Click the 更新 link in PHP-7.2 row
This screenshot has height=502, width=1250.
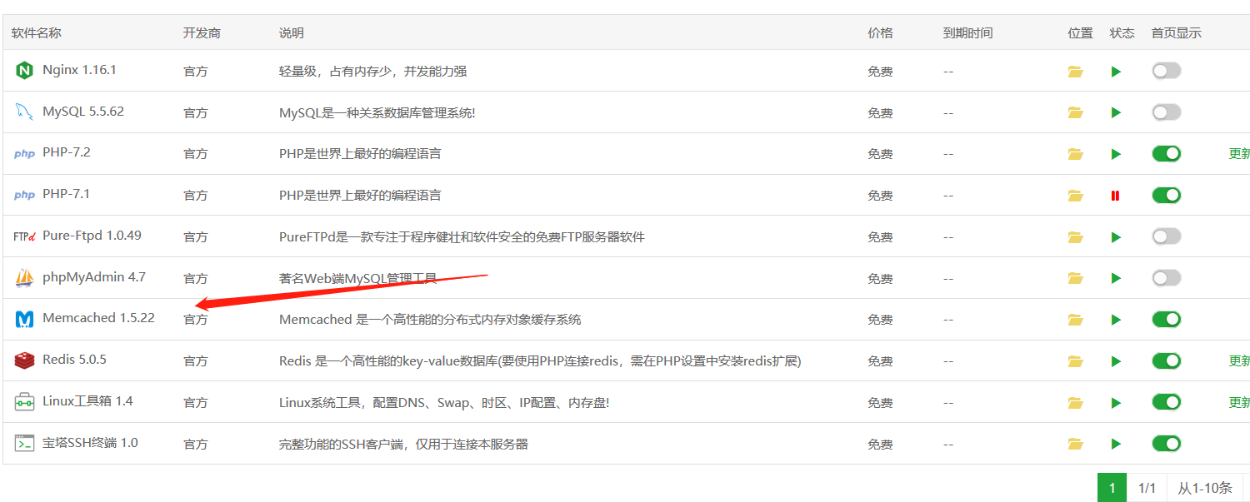[1239, 154]
